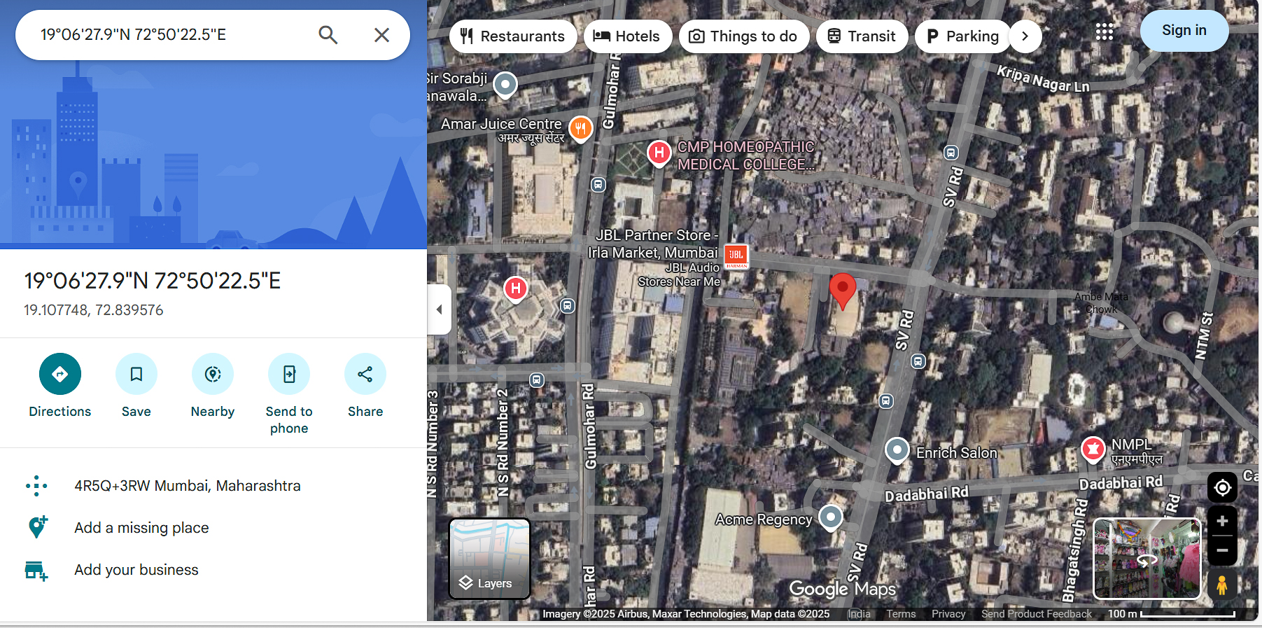The width and height of the screenshot is (1262, 628).
Task: Send location to phone
Action: click(x=289, y=394)
